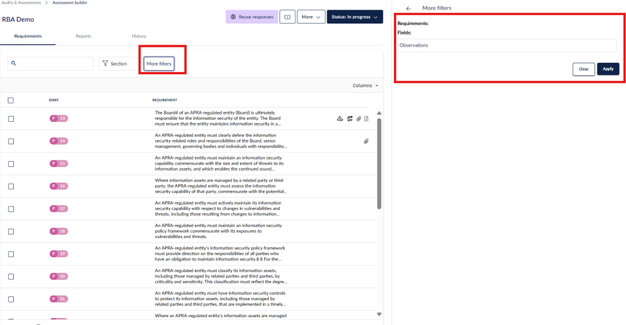The height and width of the screenshot is (325, 626).
Task: Click the P 19 ID badge
Action: (x=59, y=254)
